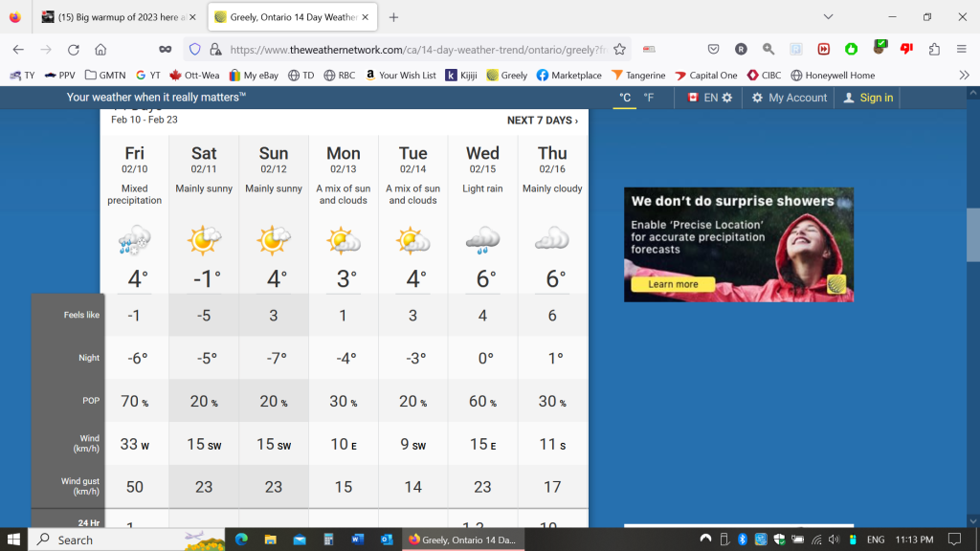Reload the page with the refresh icon
Screen dimensions: 980x551
click(73, 50)
